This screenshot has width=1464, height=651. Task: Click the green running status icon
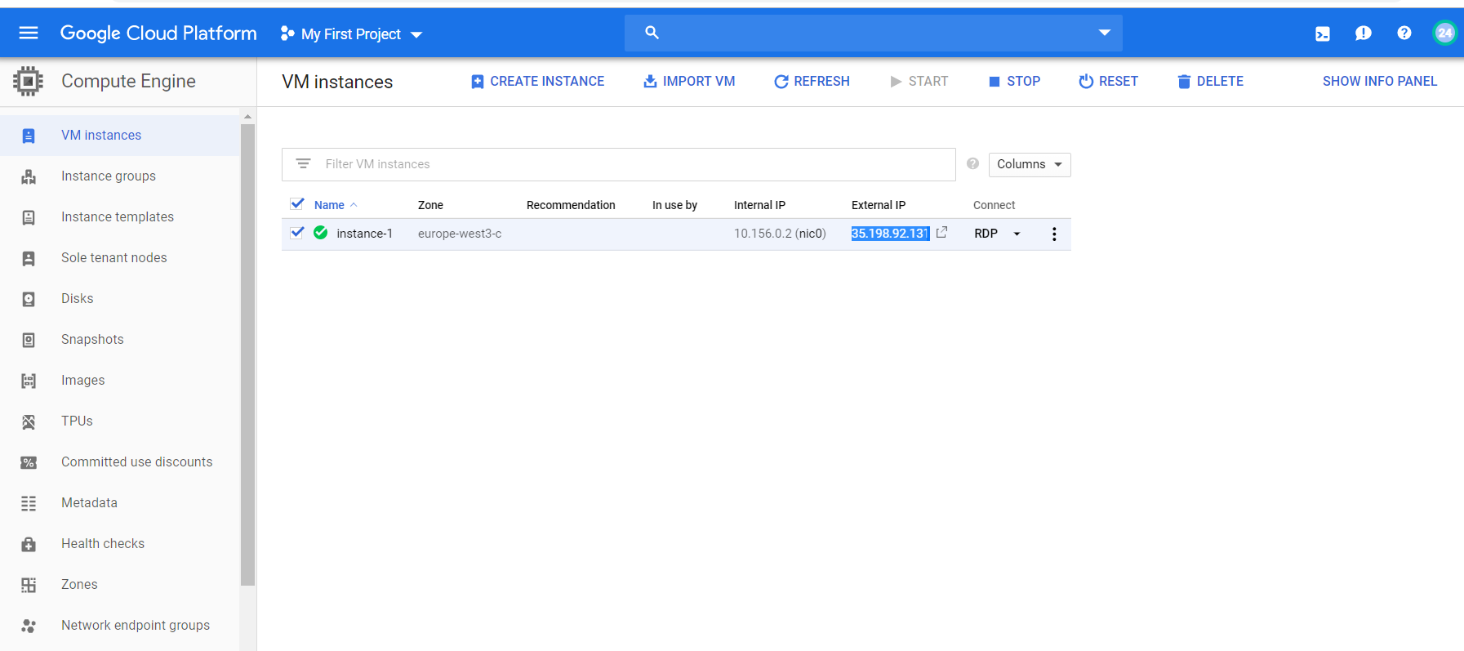tap(321, 233)
